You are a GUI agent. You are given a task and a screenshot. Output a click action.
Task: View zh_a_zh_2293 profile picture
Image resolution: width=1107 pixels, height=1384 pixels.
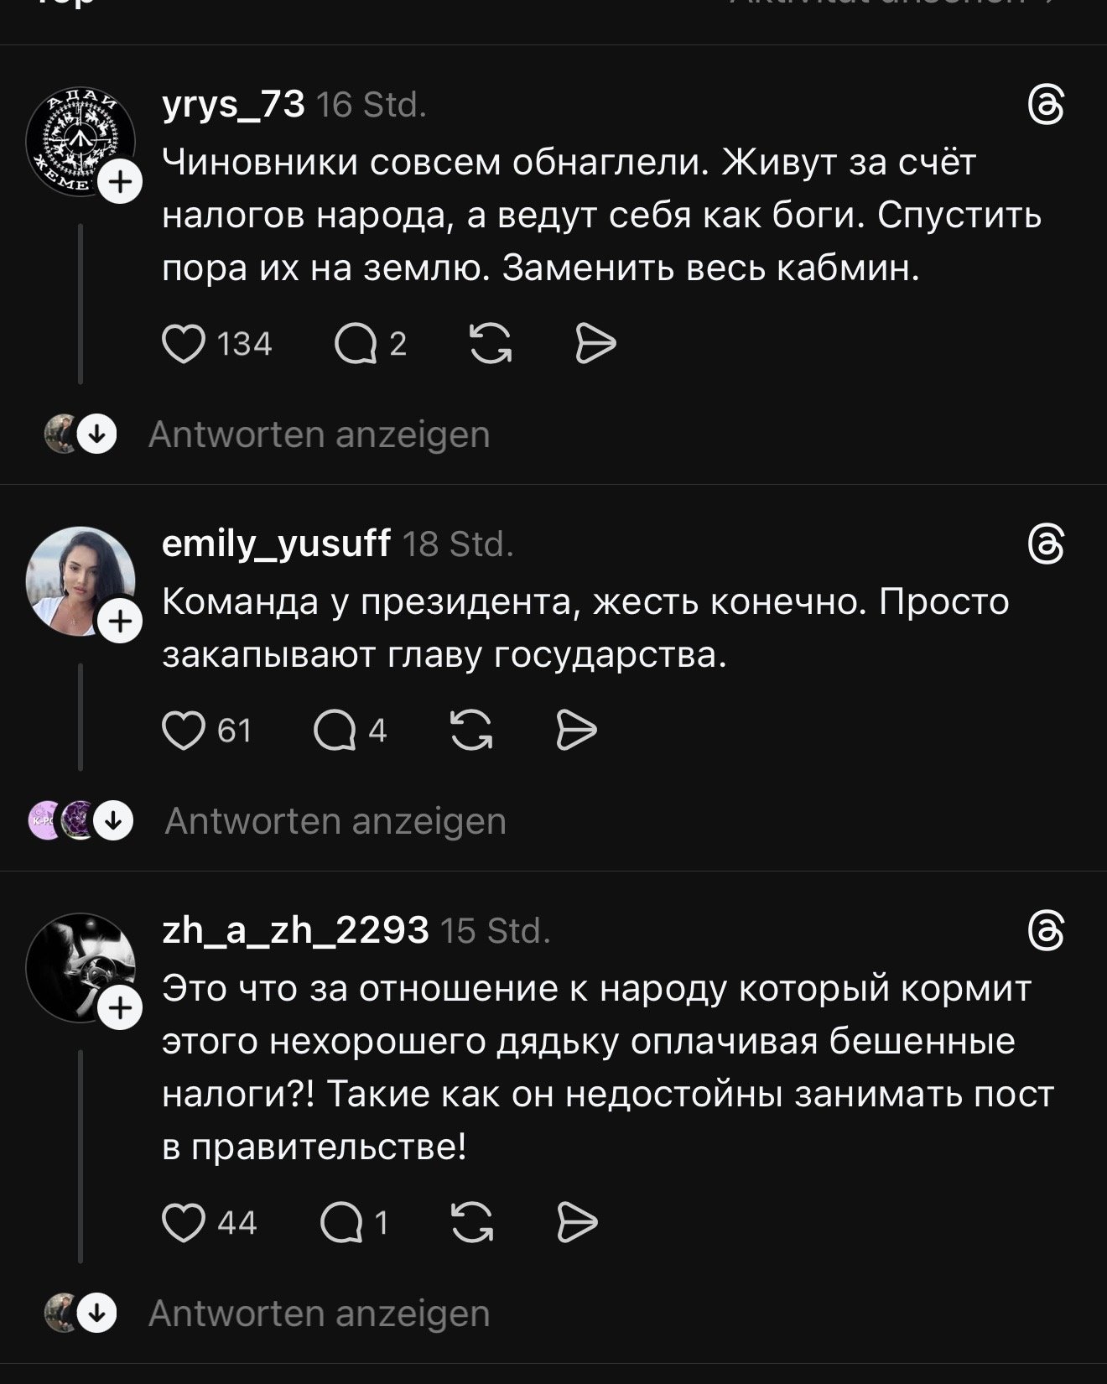pyautogui.click(x=74, y=963)
